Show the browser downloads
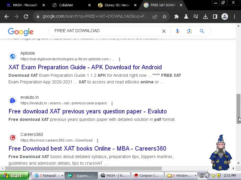 [205, 16]
